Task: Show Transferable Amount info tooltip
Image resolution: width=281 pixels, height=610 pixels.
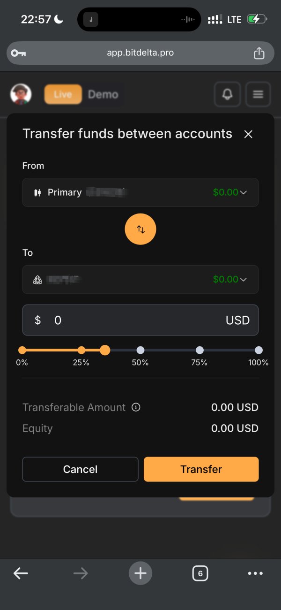Action: click(136, 407)
